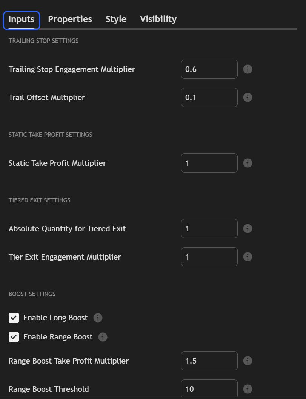Click info icon for Trailing Stop Engagement Multiplier

[x=248, y=69]
